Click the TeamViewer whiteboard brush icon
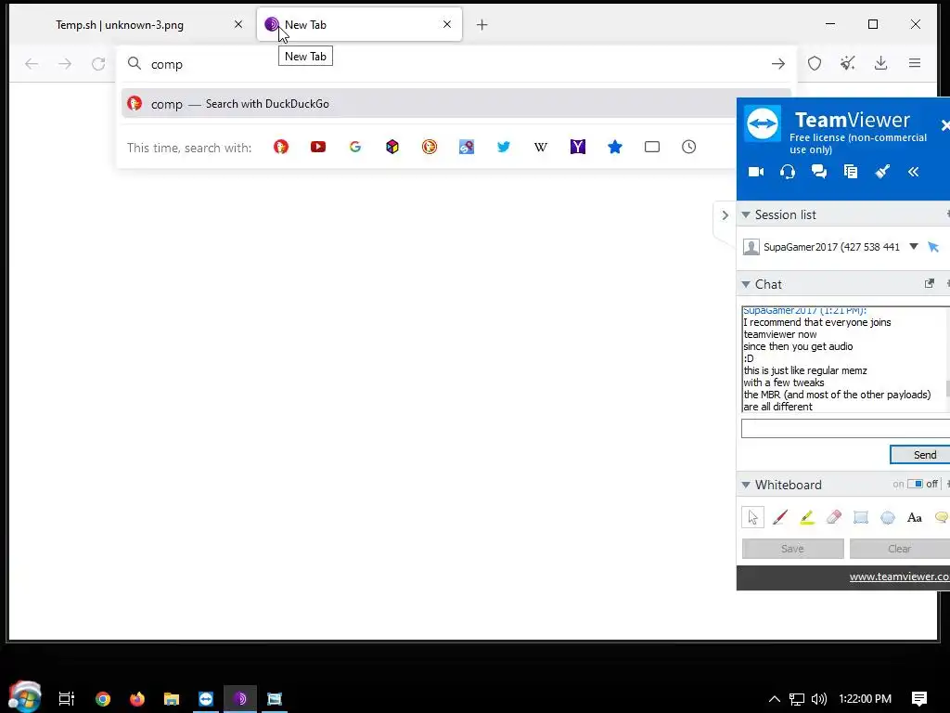Image resolution: width=950 pixels, height=713 pixels. (x=882, y=172)
